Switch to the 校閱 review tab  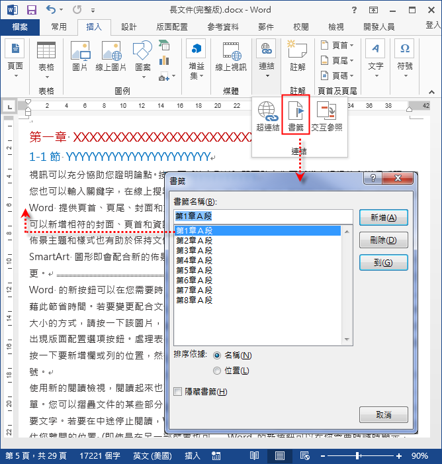coord(301,27)
